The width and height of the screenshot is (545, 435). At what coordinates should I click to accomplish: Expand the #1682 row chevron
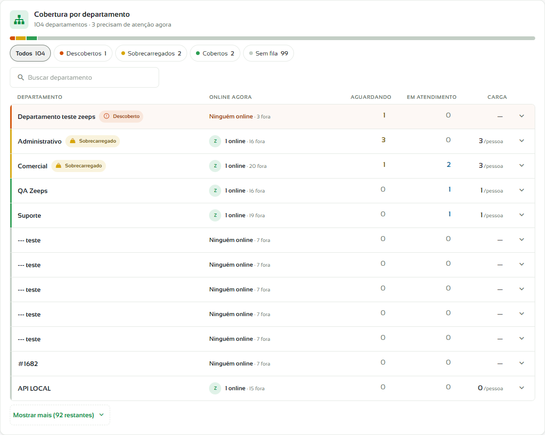coord(522,363)
